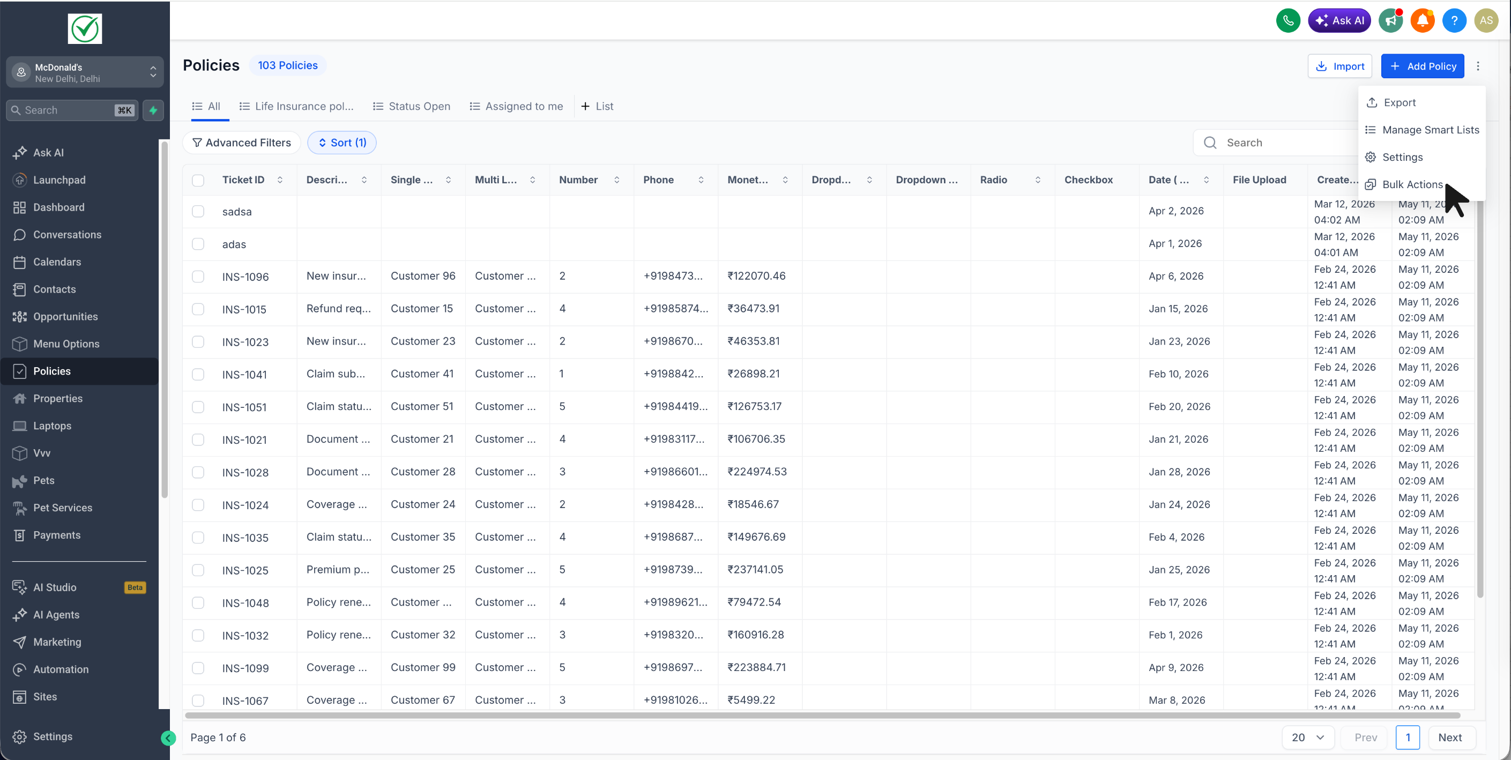This screenshot has width=1511, height=760.
Task: Choose Settings in the dropdown menu
Action: [x=1422, y=157]
